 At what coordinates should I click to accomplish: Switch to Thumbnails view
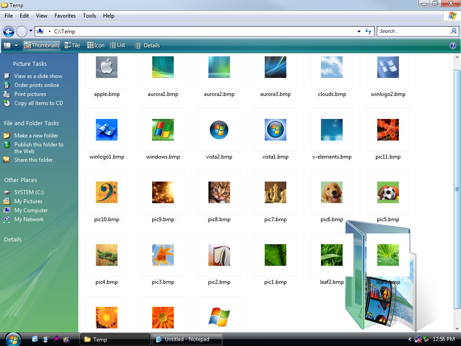(x=42, y=46)
